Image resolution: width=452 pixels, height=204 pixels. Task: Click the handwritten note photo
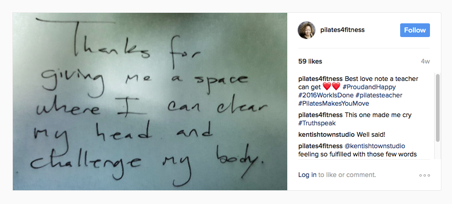(x=150, y=102)
